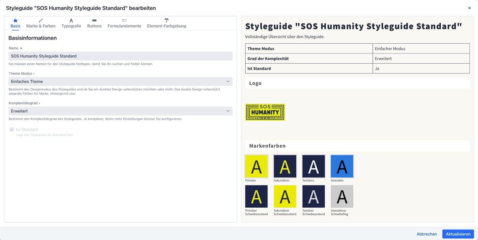Click the Ist Standard table cell in preview

coord(309,68)
